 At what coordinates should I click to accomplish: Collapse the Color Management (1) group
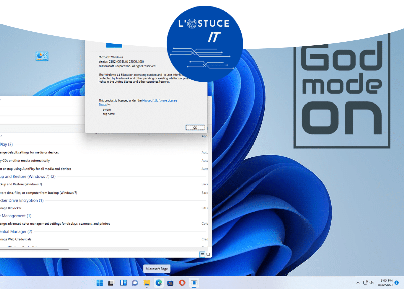pyautogui.click(x=15, y=216)
